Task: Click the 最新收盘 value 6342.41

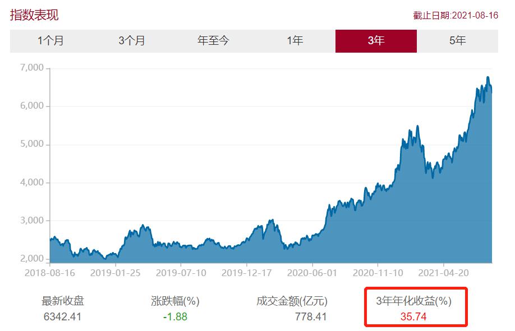Action: [x=62, y=316]
